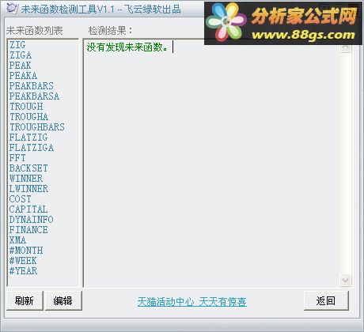Select PEAKBARS in the function list
The image size is (364, 332).
(32, 86)
